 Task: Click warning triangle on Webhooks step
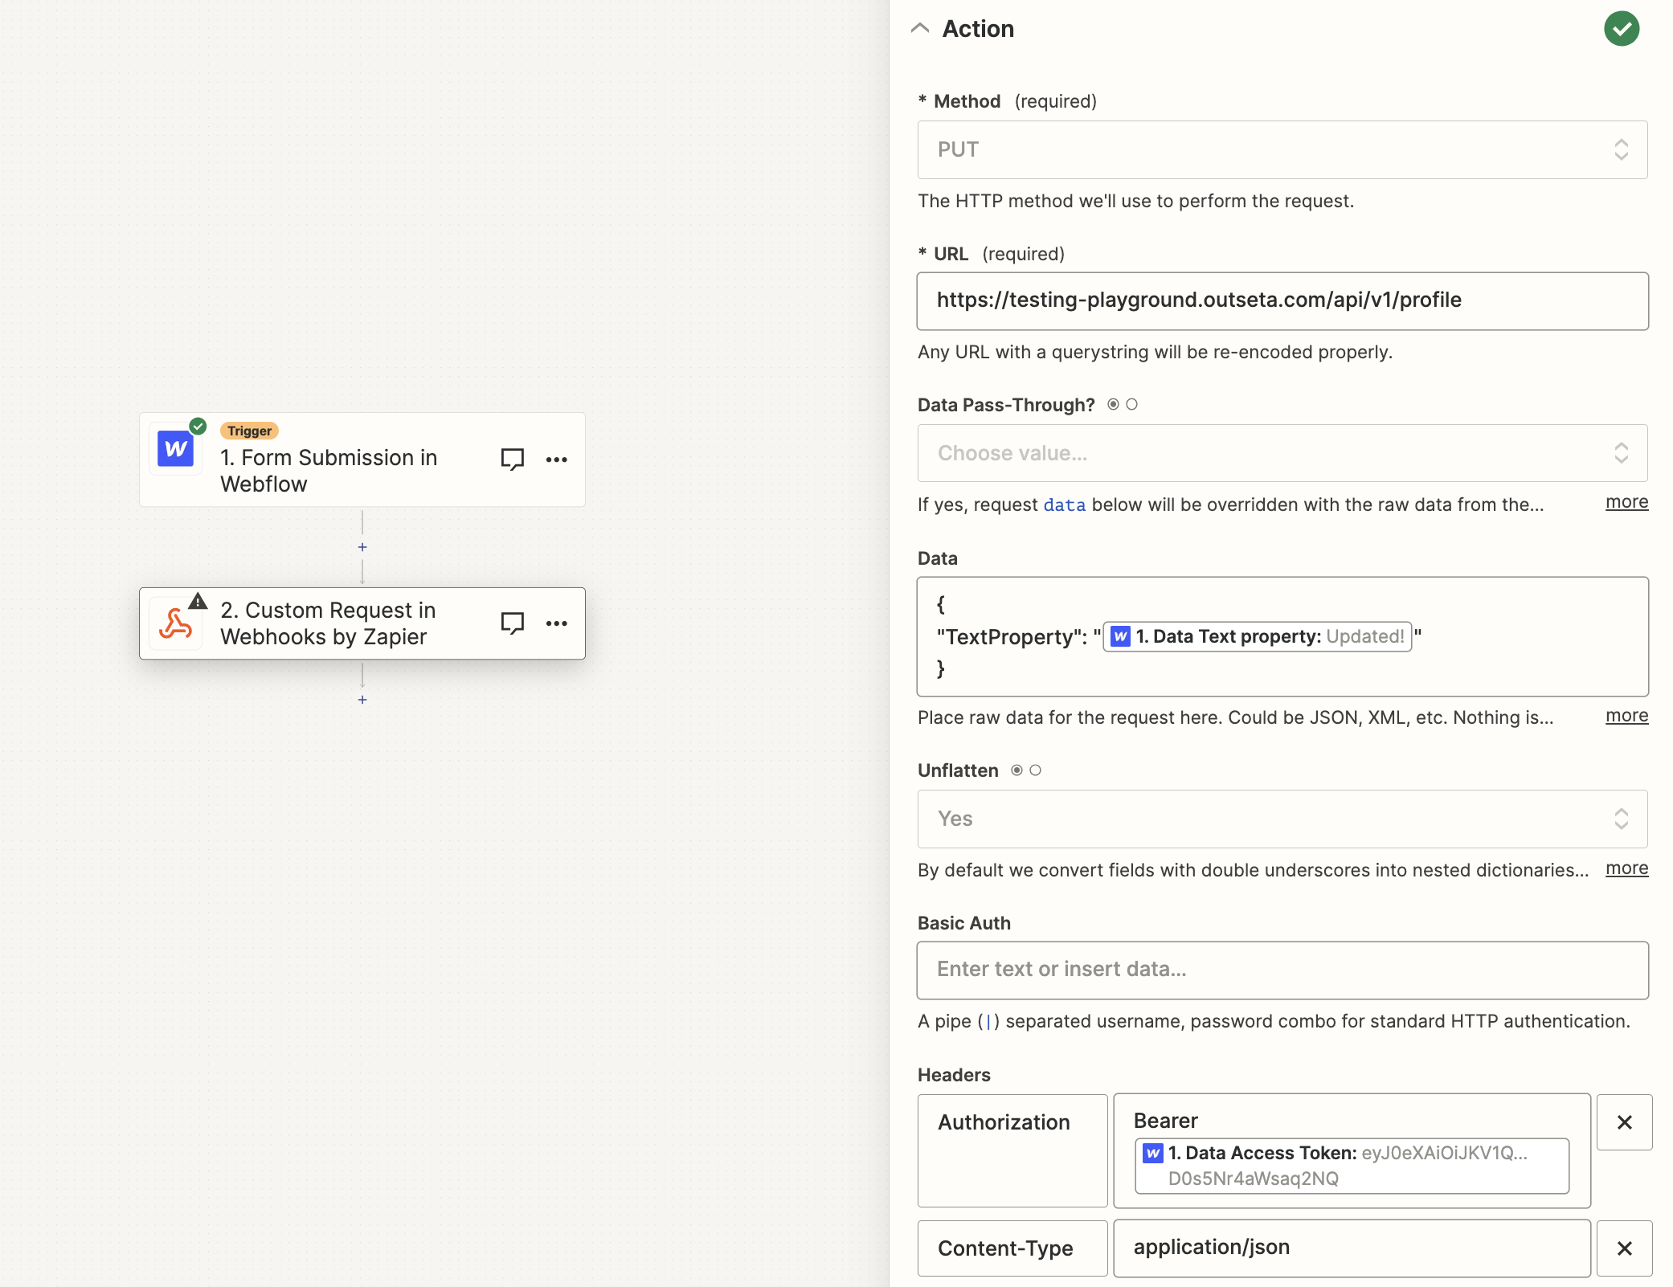198,601
